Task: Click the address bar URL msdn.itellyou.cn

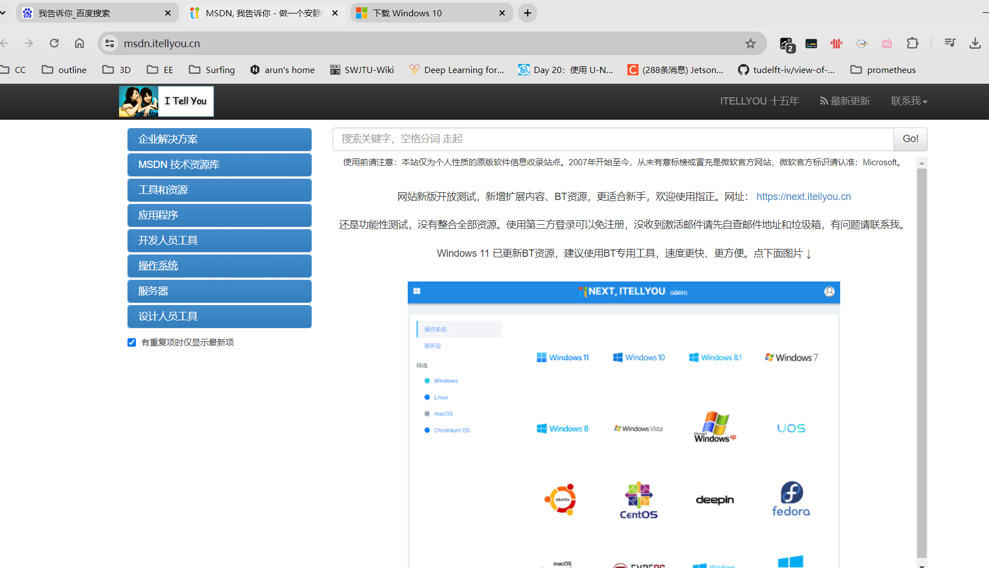Action: [x=162, y=43]
